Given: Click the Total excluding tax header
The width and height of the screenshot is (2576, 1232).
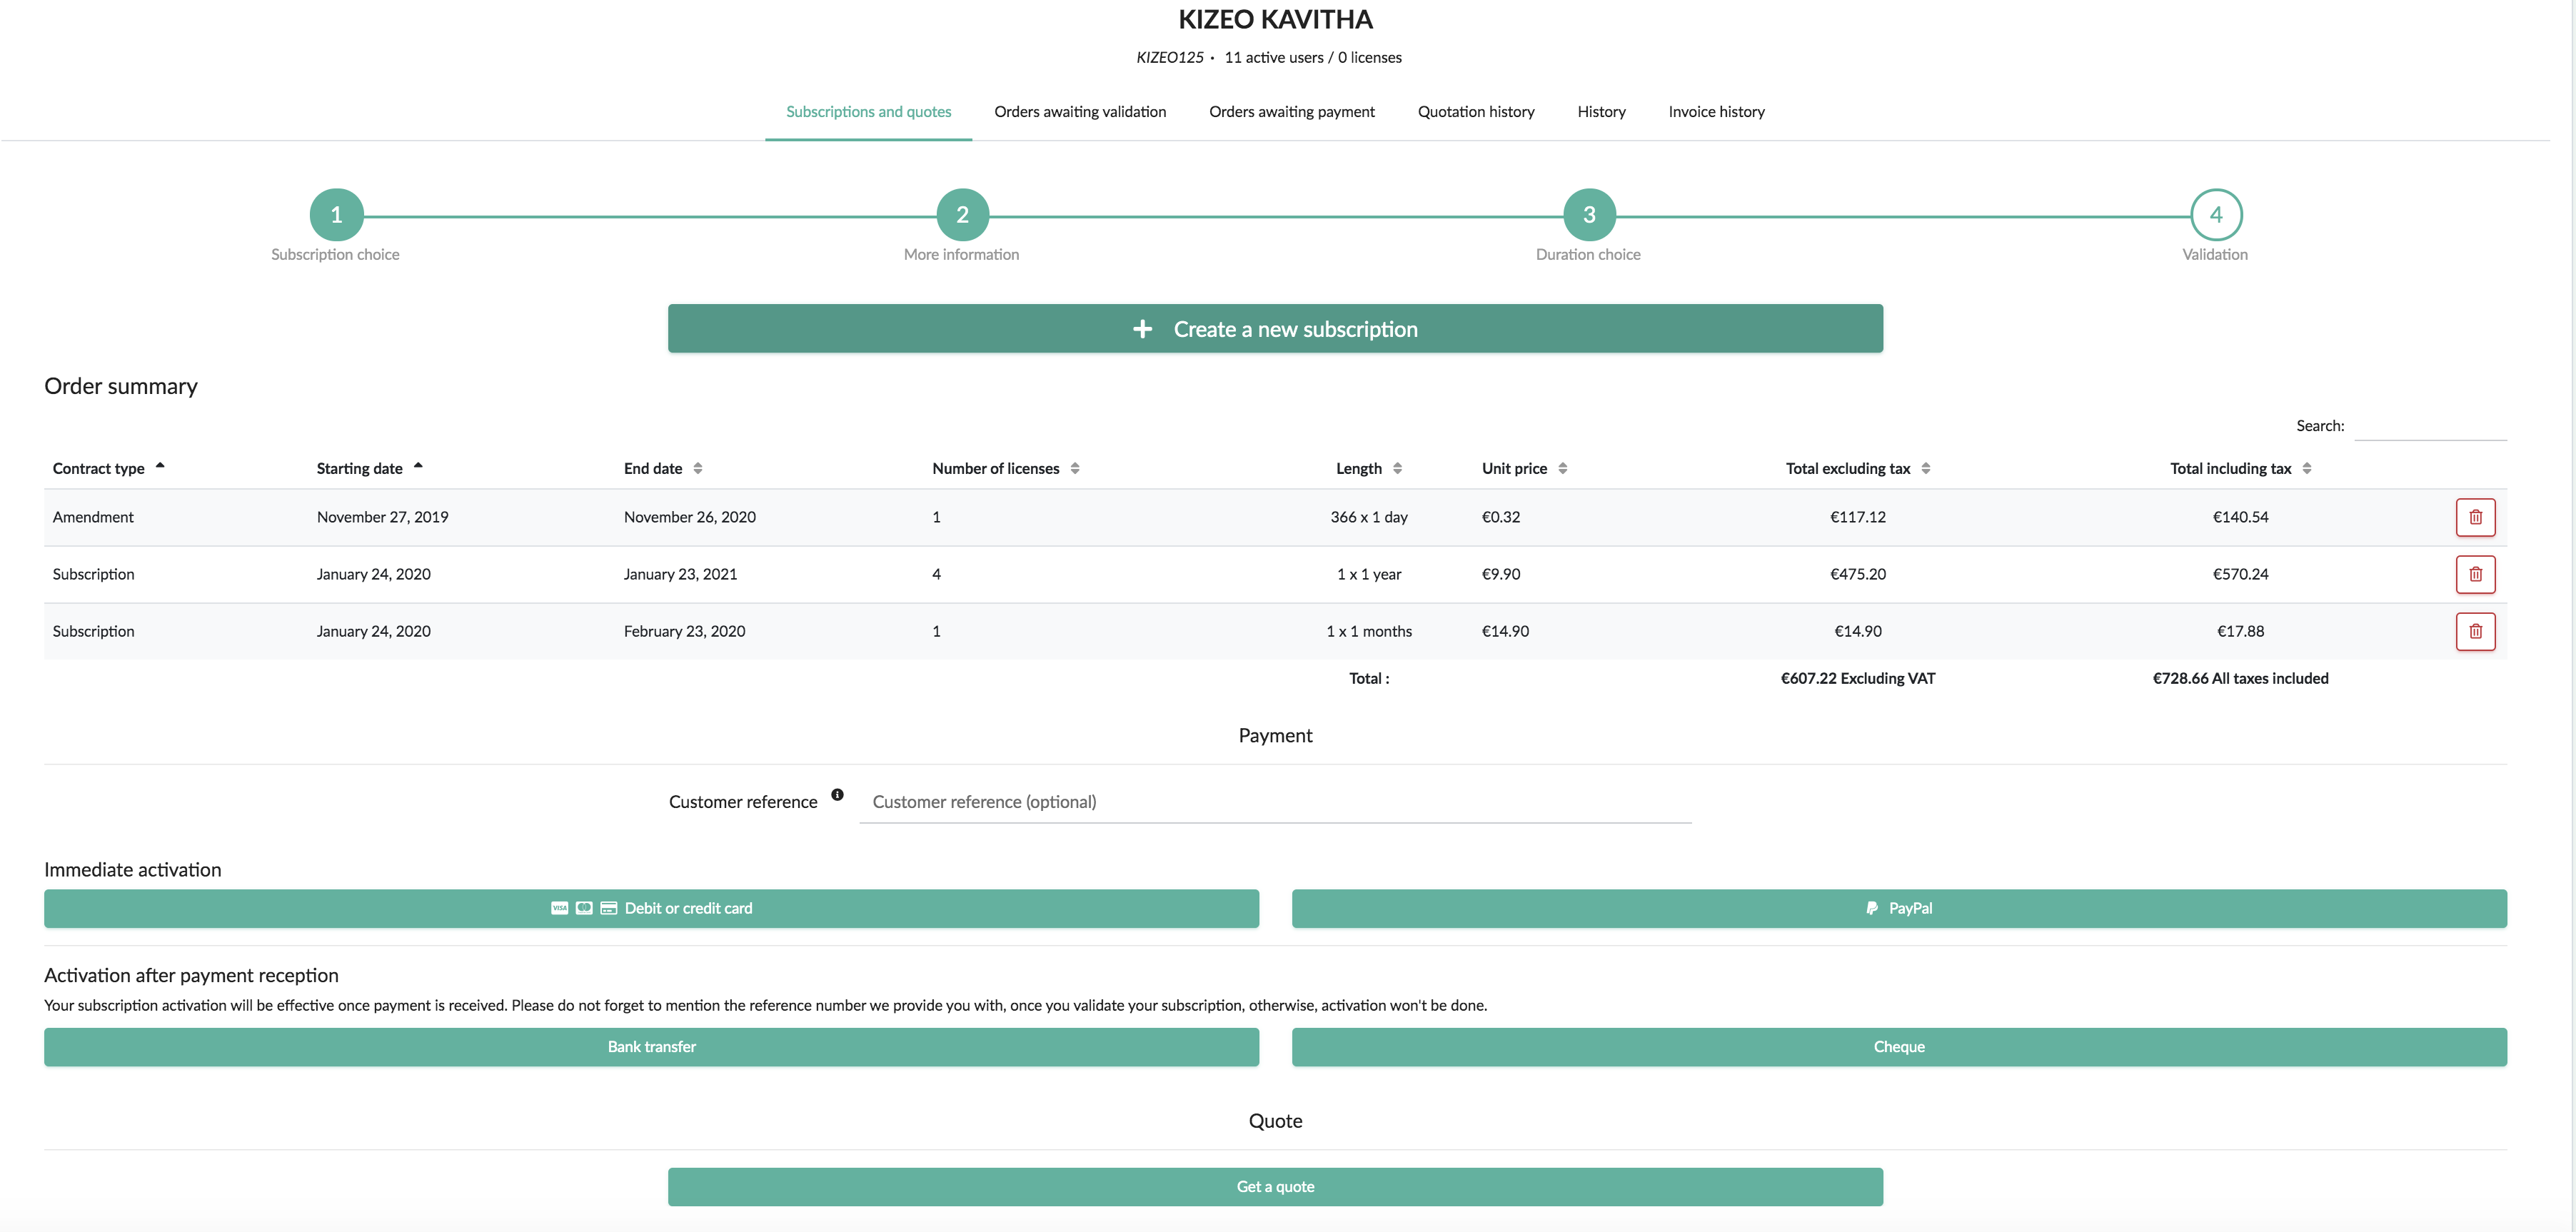Looking at the screenshot, I should click(1848, 468).
